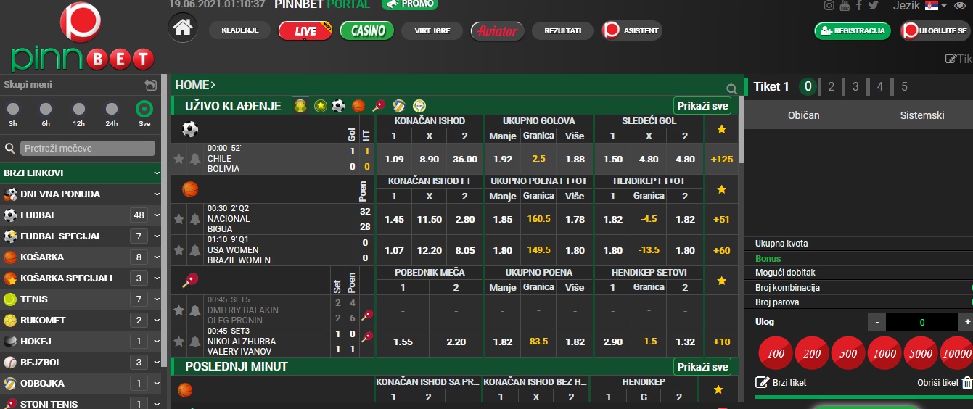Click the PROMO badge
The image size is (973, 409).
click(x=410, y=4)
